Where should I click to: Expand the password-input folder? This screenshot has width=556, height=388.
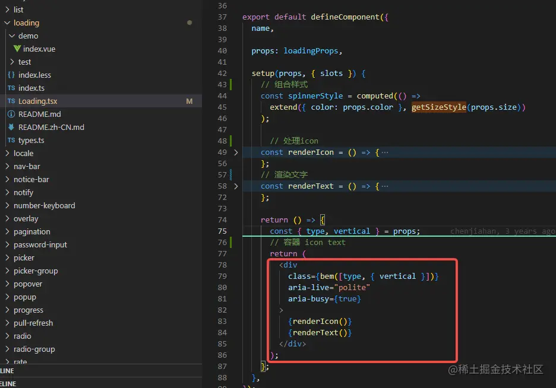(7, 244)
